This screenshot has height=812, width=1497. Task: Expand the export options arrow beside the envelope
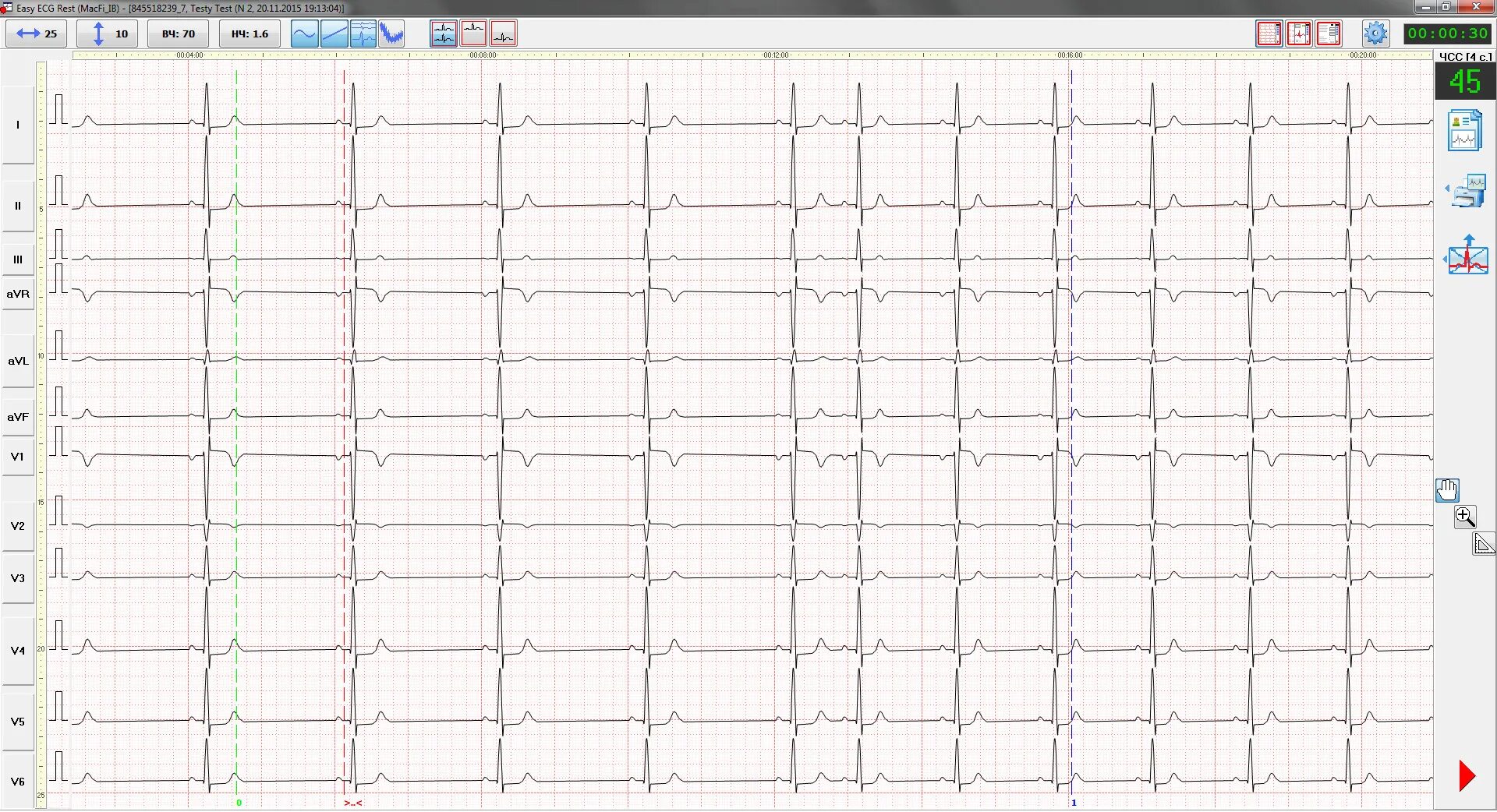point(1445,259)
